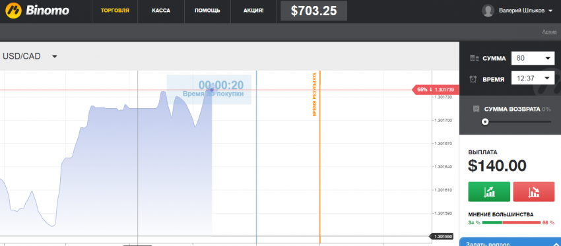Go to the ПОМОЩЬ section
This screenshot has height=246, width=561.
click(207, 11)
